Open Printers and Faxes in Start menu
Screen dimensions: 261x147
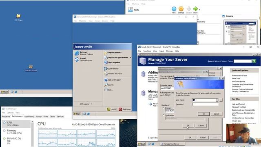point(113,73)
